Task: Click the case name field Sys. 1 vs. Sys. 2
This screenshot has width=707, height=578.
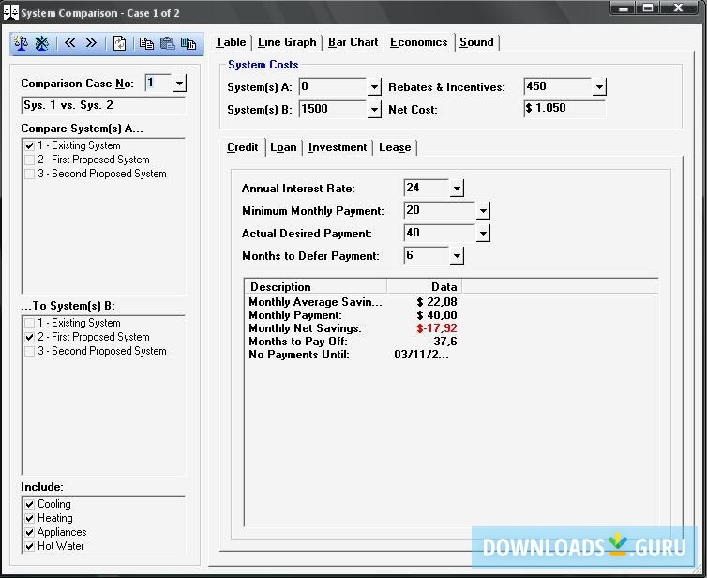Action: pos(103,105)
